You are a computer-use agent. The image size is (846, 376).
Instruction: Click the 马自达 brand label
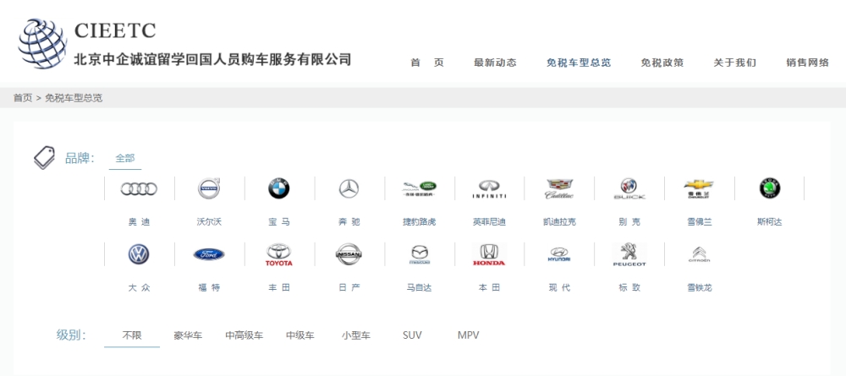[420, 287]
